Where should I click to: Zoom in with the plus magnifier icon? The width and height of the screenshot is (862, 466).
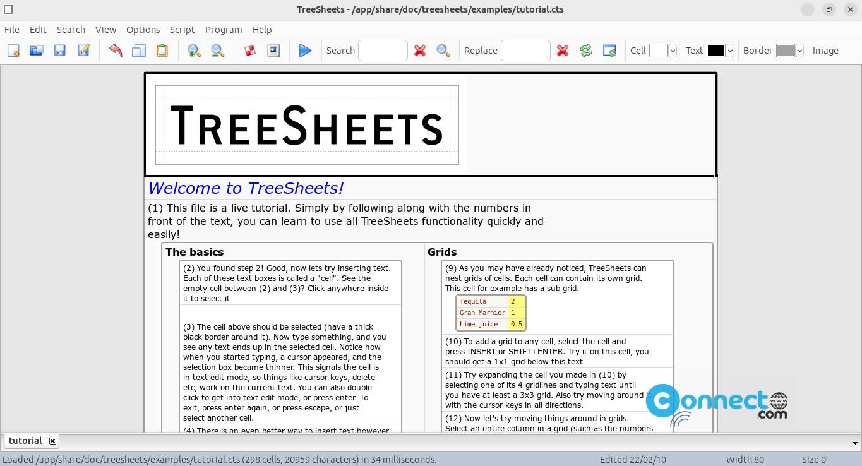195,51
